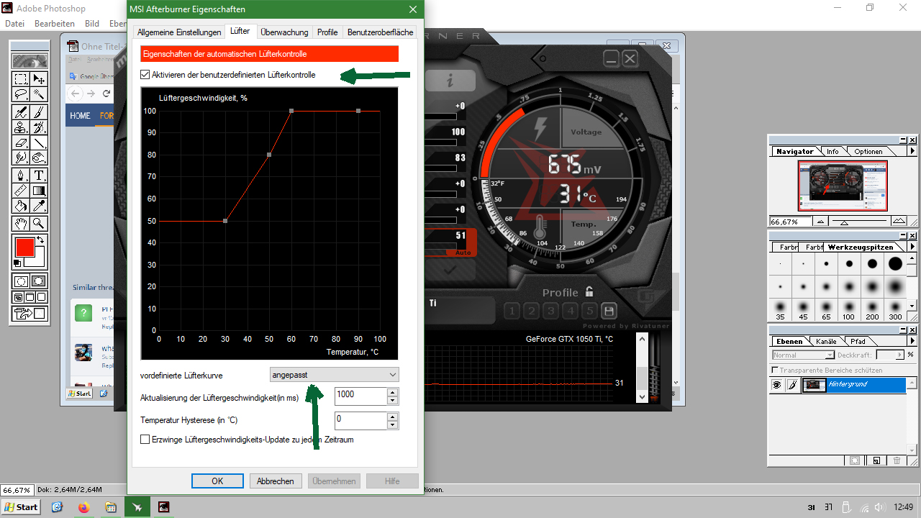
Task: Switch to Standard edit mode
Action: coord(21,281)
